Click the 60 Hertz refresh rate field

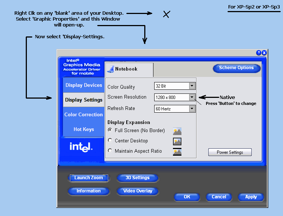point(175,109)
